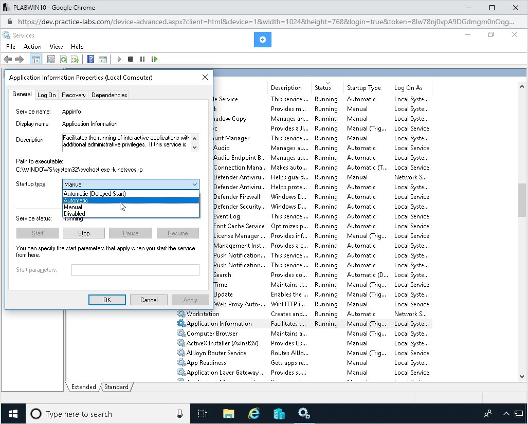
Task: Refresh the services list from the toolbar
Action: (x=63, y=59)
